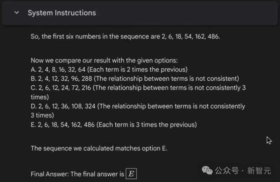Click the 'Now we compare our result' line

pos(104,60)
